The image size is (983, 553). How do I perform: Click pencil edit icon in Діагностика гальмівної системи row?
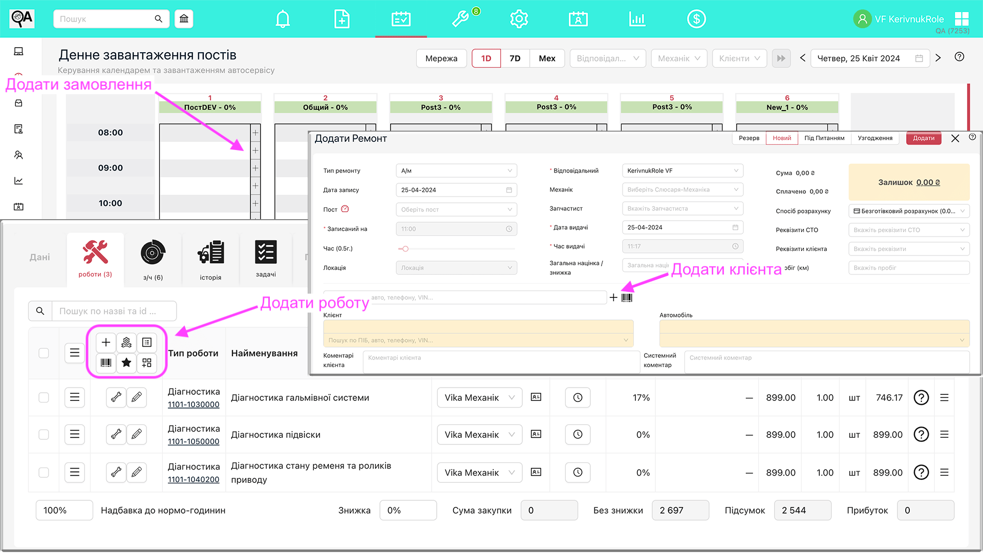tap(137, 397)
